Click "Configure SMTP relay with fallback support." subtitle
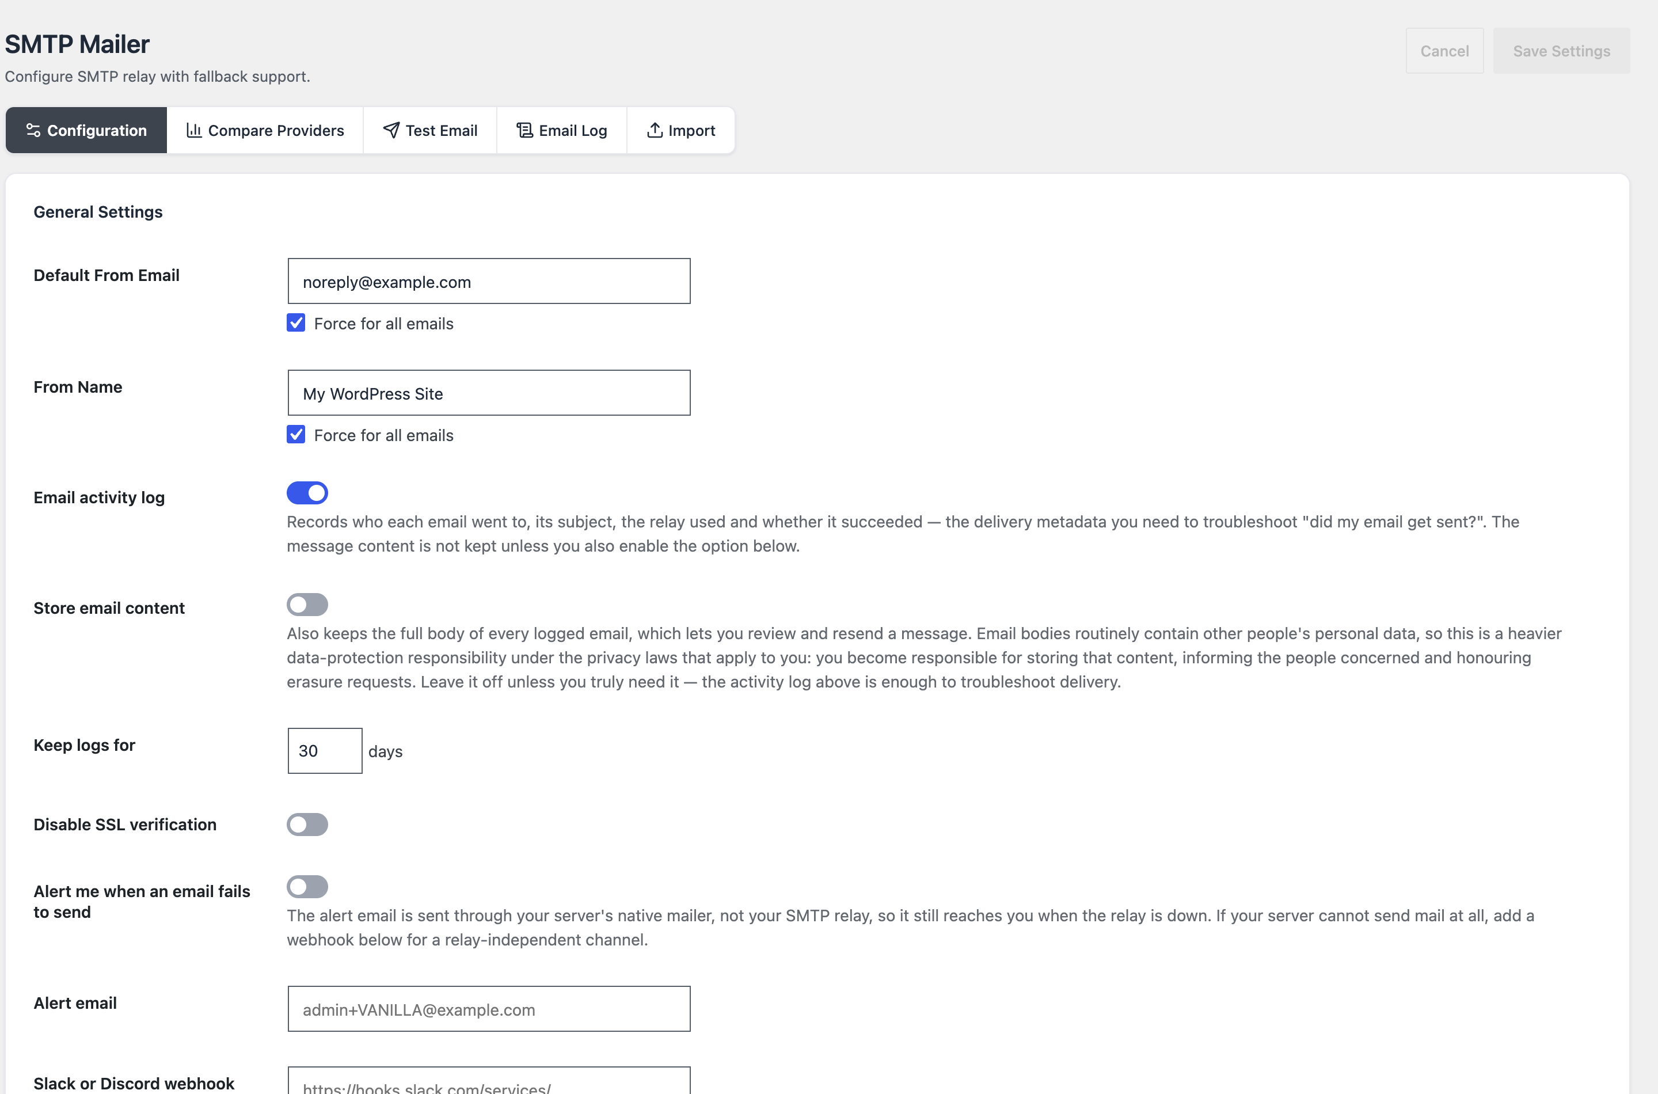Viewport: 1658px width, 1094px height. (x=158, y=76)
